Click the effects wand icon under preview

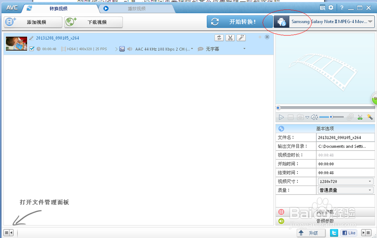(369, 117)
